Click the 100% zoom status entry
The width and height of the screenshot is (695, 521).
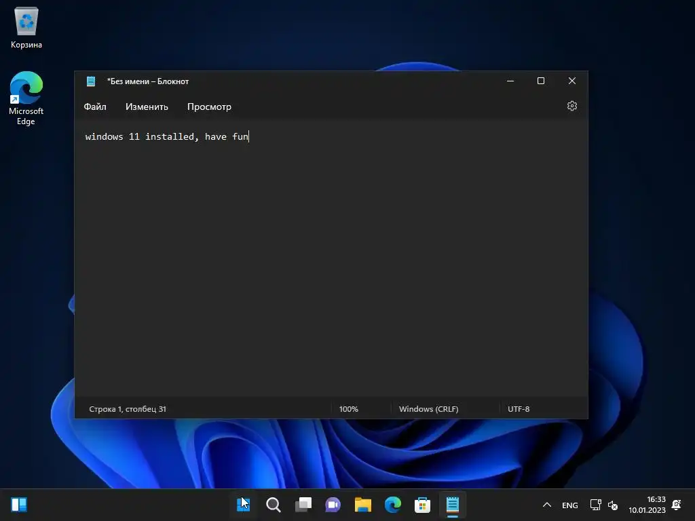(x=348, y=409)
